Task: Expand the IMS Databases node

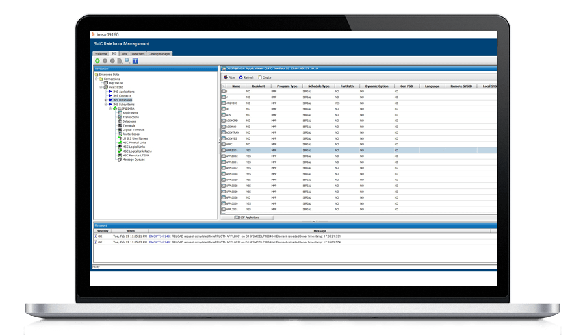Action: pyautogui.click(x=106, y=100)
